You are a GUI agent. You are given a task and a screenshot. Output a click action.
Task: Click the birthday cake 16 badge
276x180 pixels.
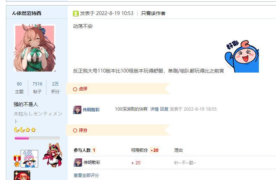tap(29, 159)
